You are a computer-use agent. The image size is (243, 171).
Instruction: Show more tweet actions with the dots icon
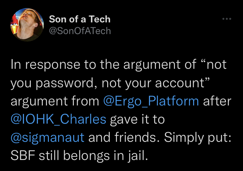(x=227, y=19)
